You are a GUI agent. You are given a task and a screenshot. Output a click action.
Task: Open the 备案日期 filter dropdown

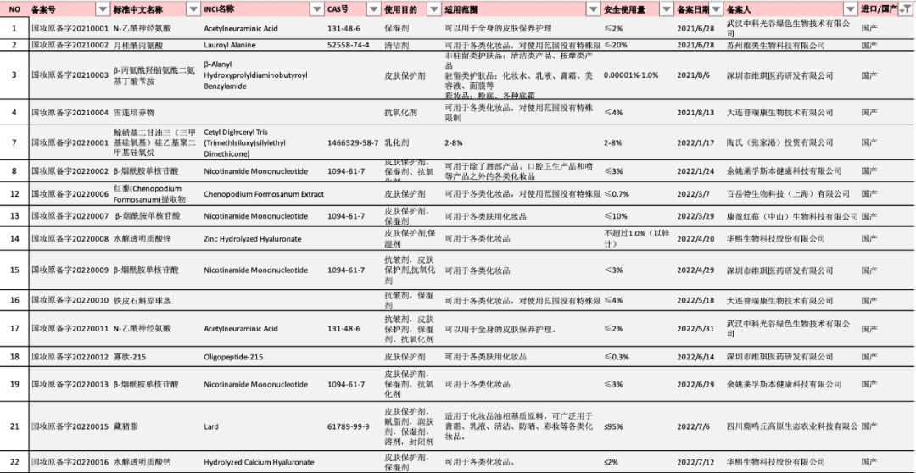pyautogui.click(x=717, y=8)
